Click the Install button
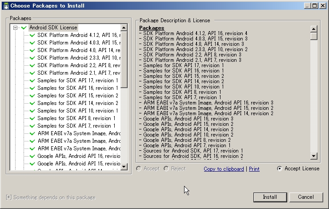This screenshot has height=209, width=329. tap(270, 197)
